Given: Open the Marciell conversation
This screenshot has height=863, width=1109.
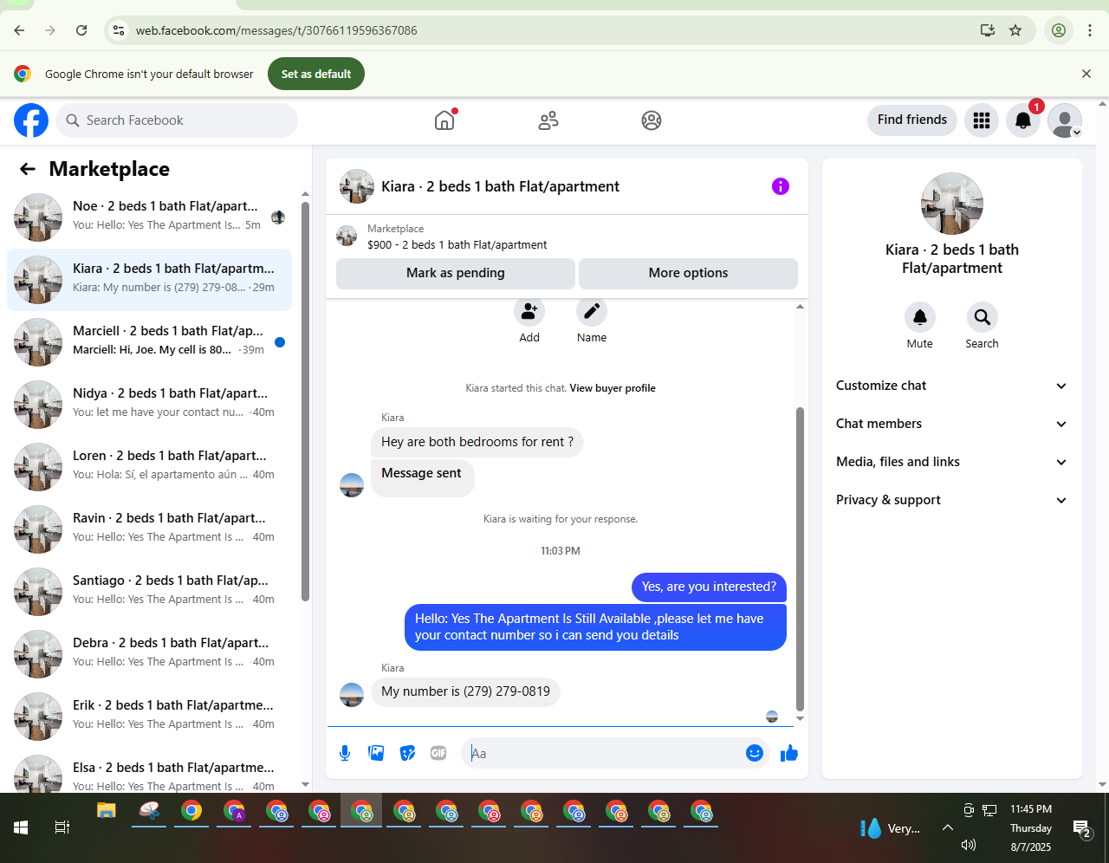Looking at the screenshot, I should (149, 342).
